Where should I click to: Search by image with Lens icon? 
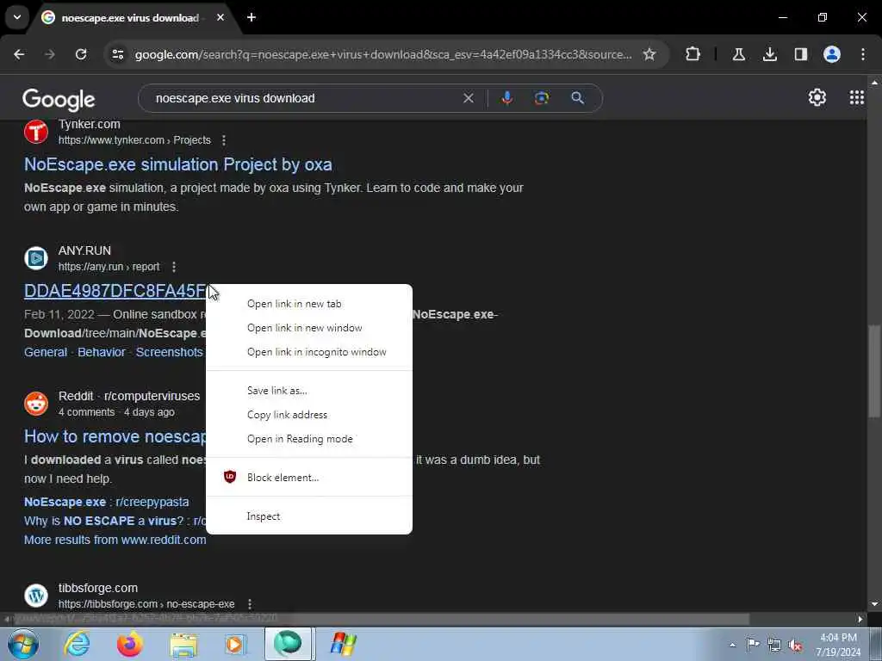tap(541, 98)
